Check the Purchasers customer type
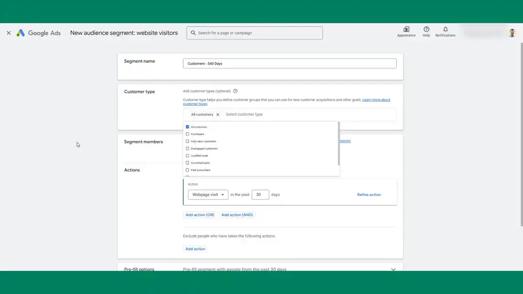 (x=187, y=134)
